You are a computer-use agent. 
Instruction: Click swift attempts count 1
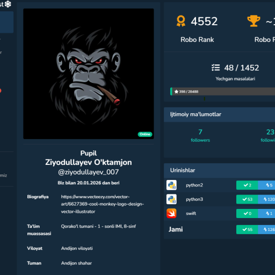pos(267,213)
